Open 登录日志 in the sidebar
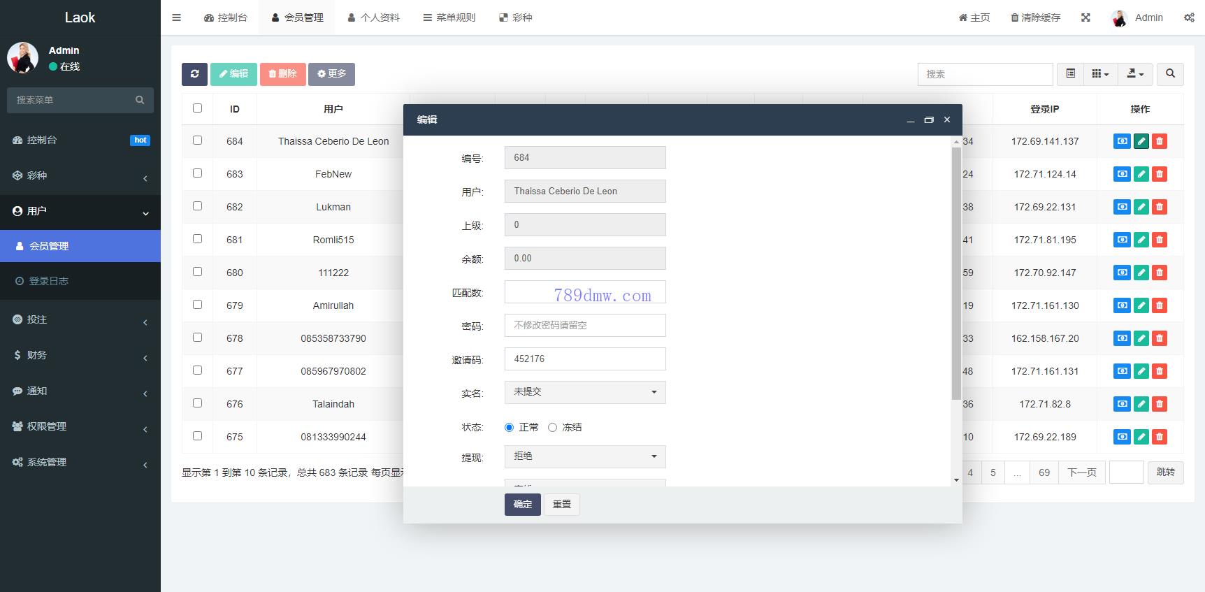 coord(48,281)
